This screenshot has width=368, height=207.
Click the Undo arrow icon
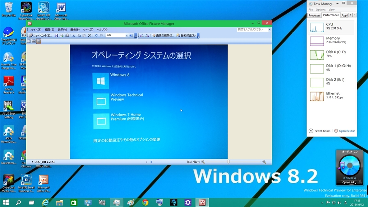click(x=96, y=36)
